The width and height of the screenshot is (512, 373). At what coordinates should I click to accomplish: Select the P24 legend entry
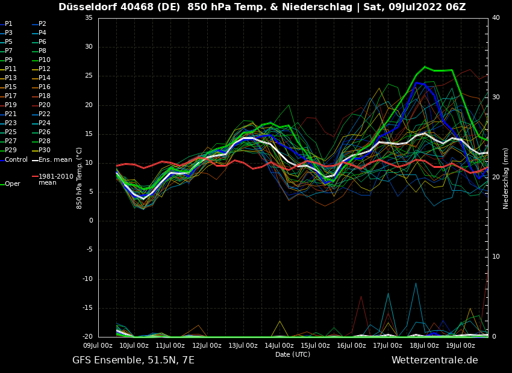[x=45, y=123]
